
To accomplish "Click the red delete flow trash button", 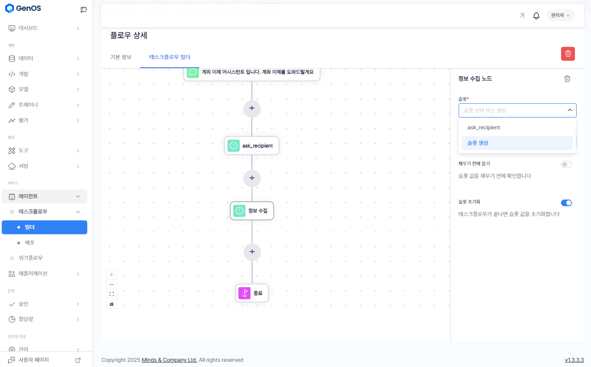I will click(x=568, y=54).
